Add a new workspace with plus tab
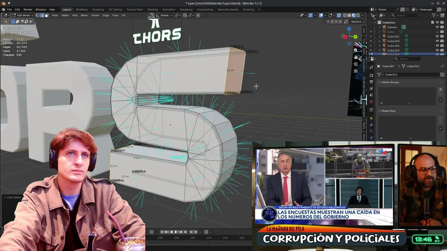This screenshot has width=447, height=251. pos(259,9)
